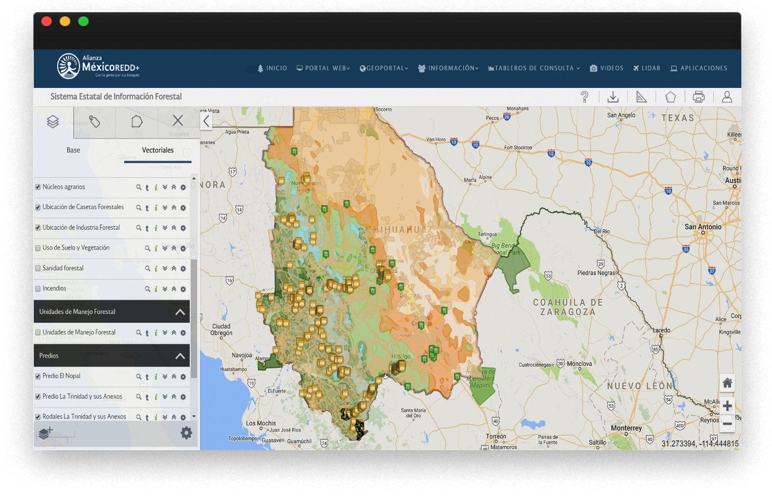Image resolution: width=772 pixels, height=498 pixels.
Task: Click the layer list vertical scrollbar
Action: (194, 317)
